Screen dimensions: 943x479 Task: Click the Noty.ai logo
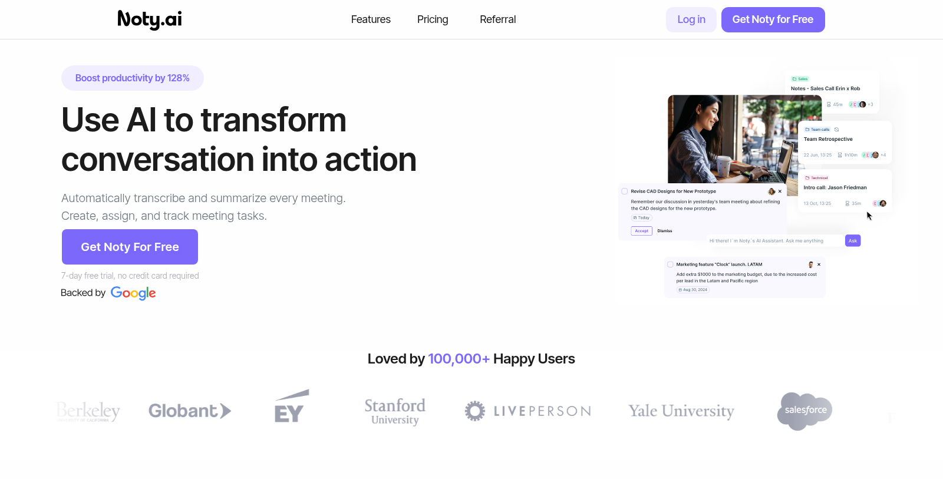[x=150, y=19]
